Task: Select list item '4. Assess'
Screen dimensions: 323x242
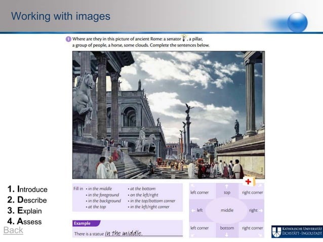Action: click(24, 221)
